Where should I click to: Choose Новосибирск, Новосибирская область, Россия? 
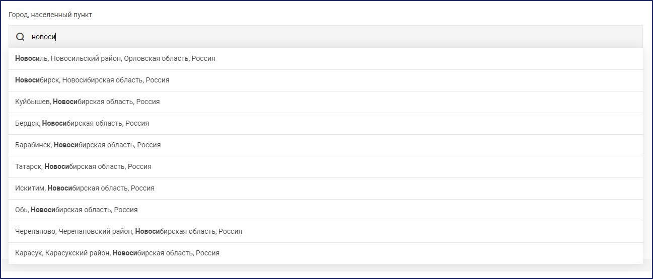[x=326, y=80]
